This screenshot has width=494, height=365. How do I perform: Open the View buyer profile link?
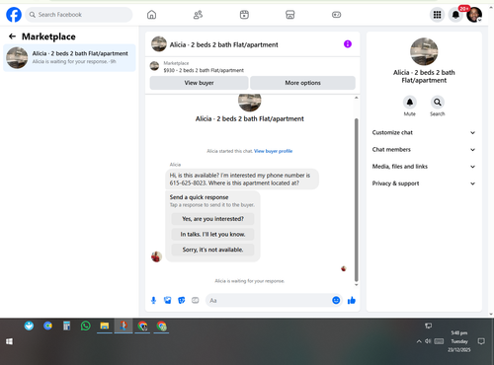click(x=273, y=151)
